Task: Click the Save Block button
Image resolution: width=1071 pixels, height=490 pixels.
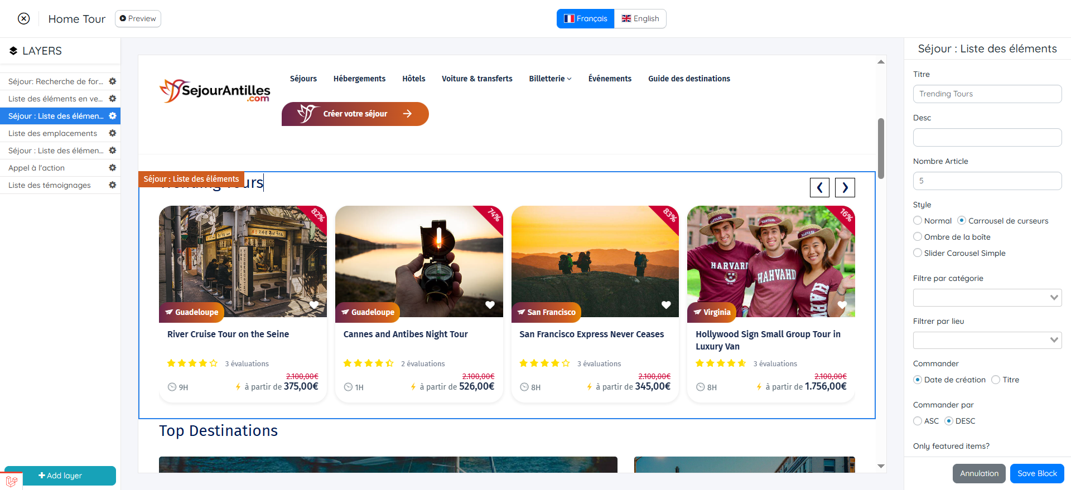Action: [x=1036, y=473]
